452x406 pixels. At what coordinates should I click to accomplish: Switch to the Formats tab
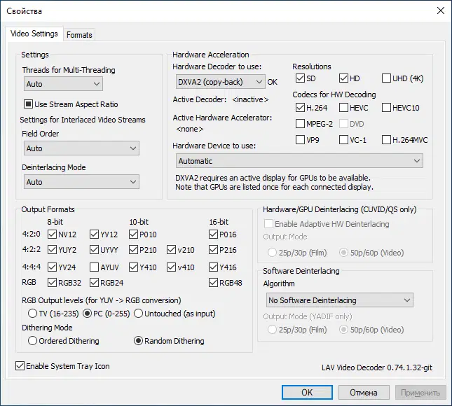[79, 34]
